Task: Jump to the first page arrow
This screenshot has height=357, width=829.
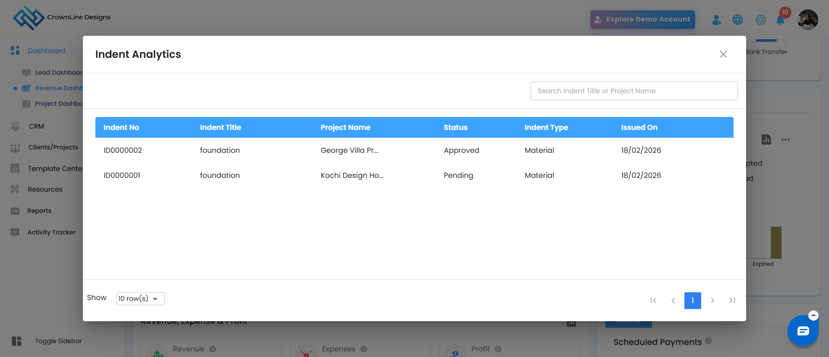Action: pos(653,300)
